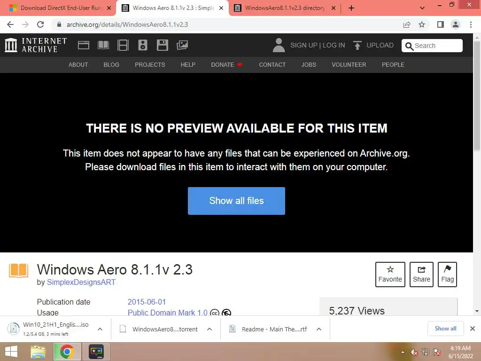The width and height of the screenshot is (481, 361).
Task: Open the Texts book icon
Action: 103,45
